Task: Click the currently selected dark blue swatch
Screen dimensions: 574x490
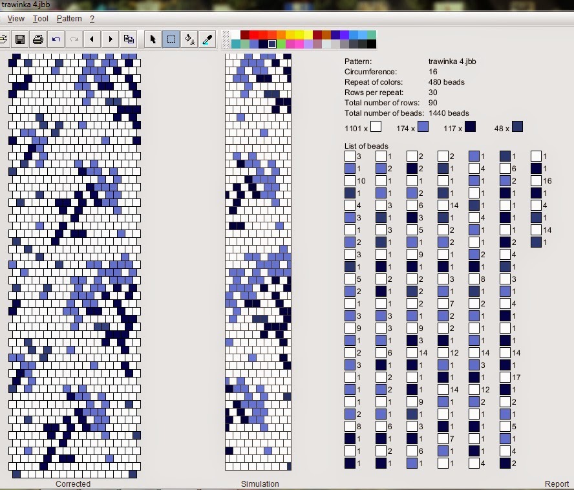Action: point(272,44)
